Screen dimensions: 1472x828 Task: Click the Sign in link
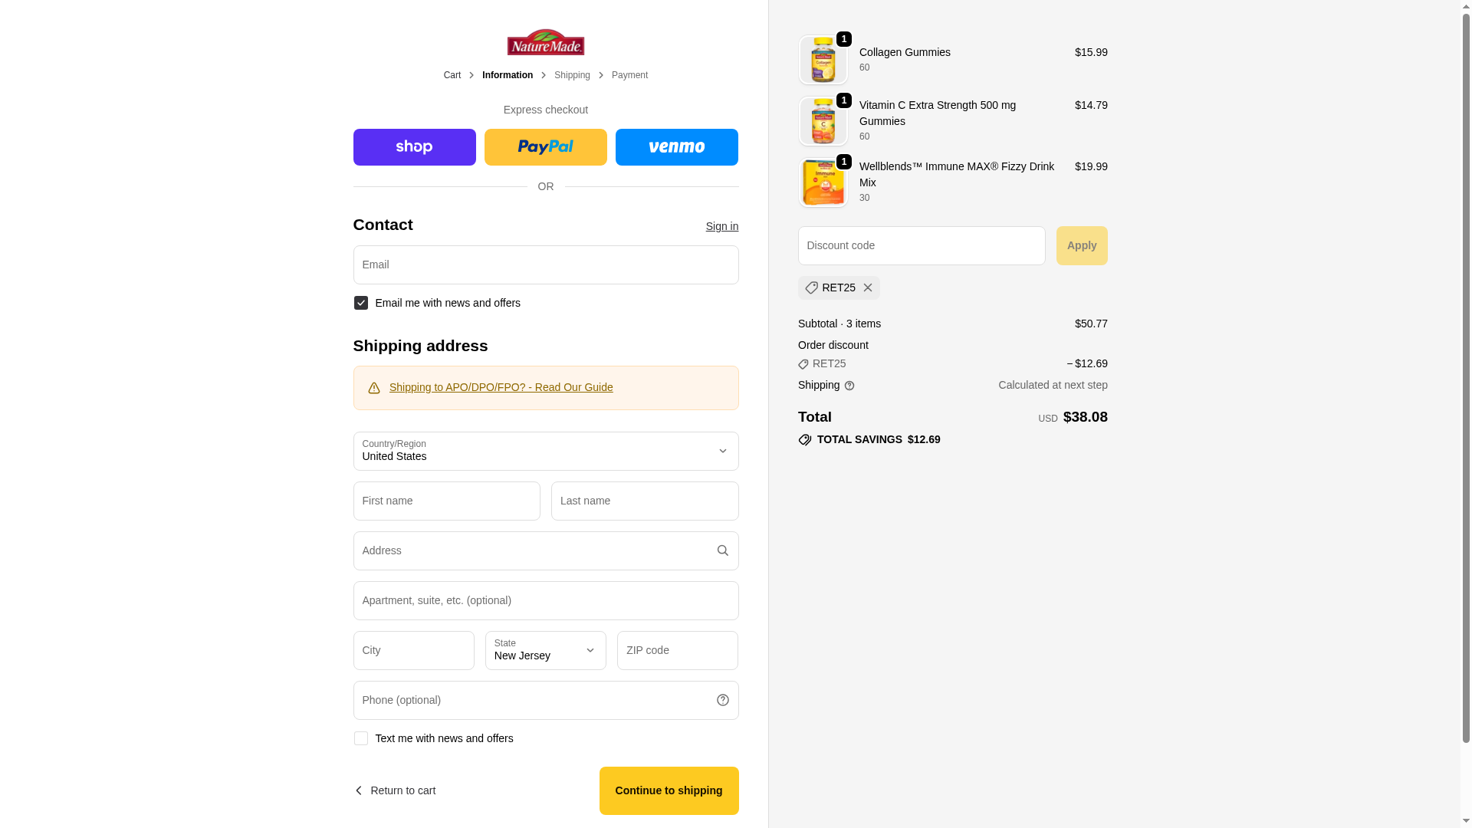pos(721,226)
